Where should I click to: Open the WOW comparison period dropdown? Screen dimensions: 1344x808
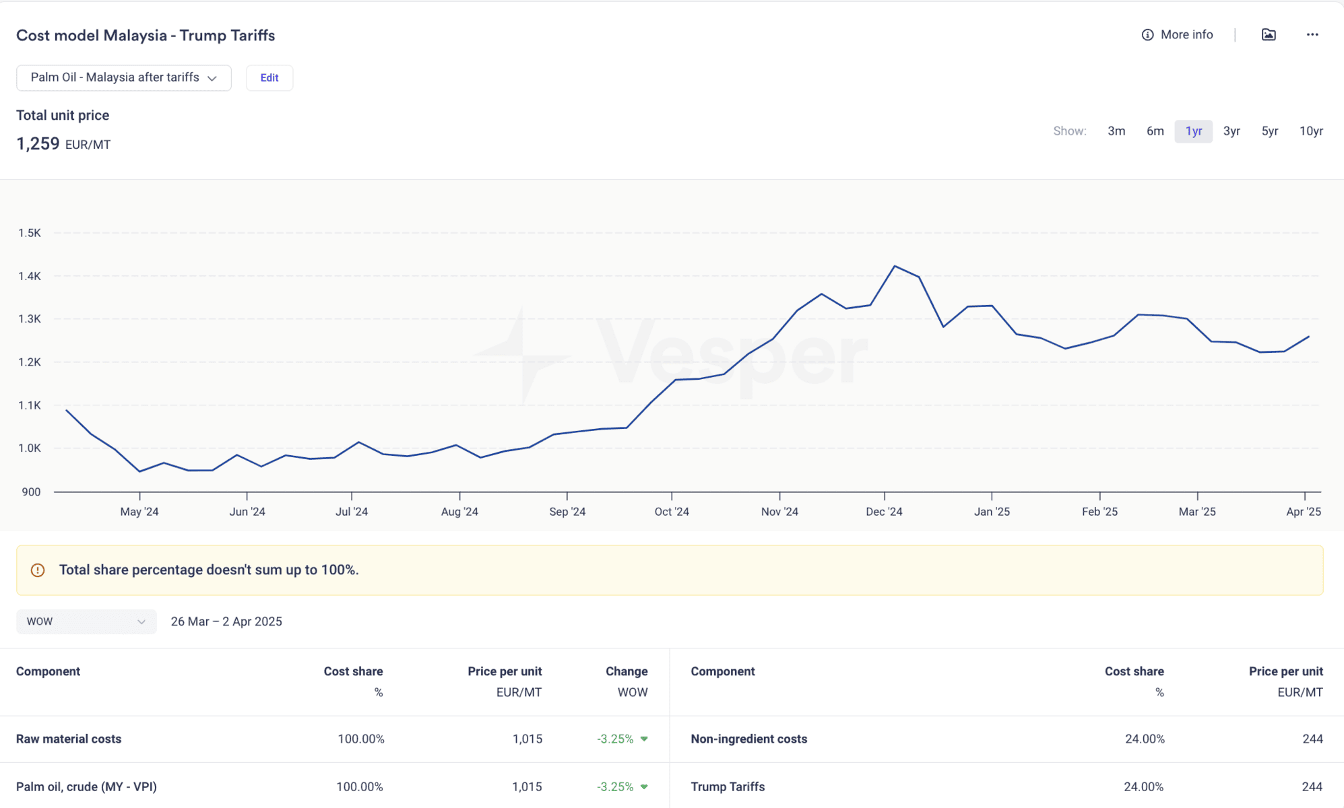click(86, 621)
